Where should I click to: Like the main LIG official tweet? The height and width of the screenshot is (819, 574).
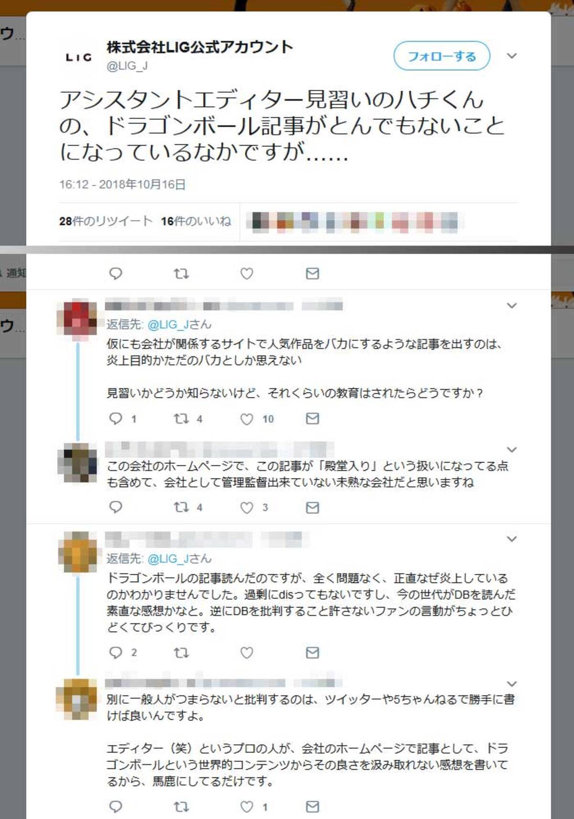246,273
